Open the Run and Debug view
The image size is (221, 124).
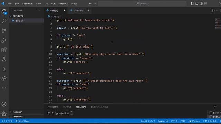click(4, 40)
